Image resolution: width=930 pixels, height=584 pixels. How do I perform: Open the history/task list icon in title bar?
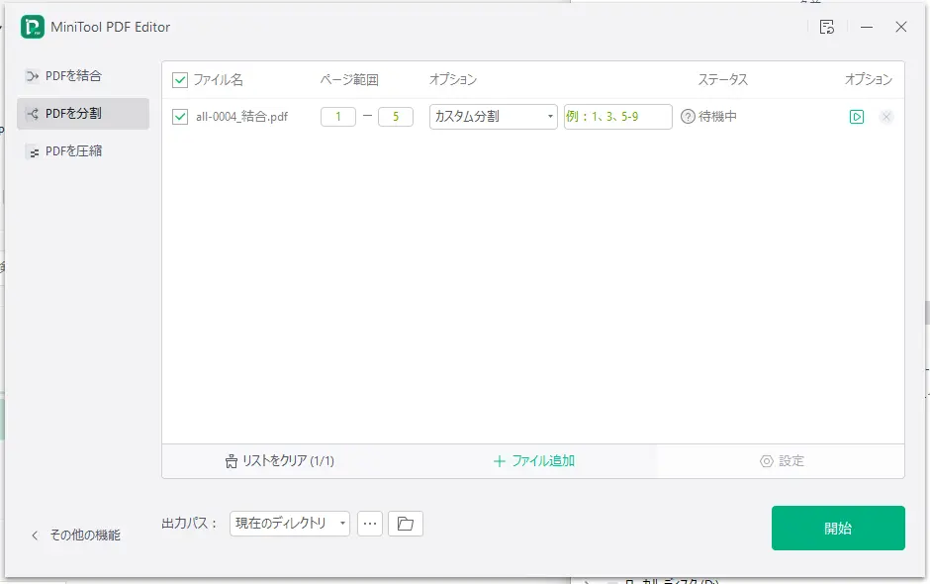click(x=827, y=27)
